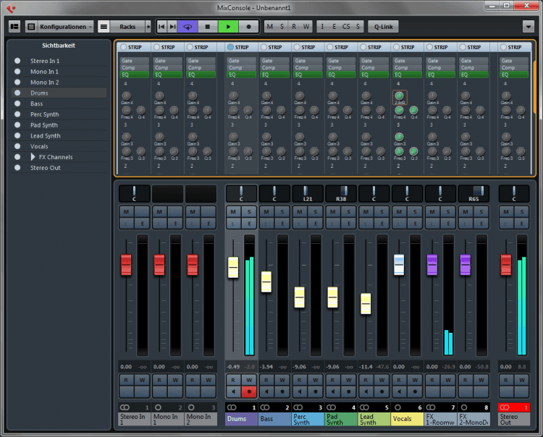Toggle visibility dot for Drums

(x=17, y=93)
